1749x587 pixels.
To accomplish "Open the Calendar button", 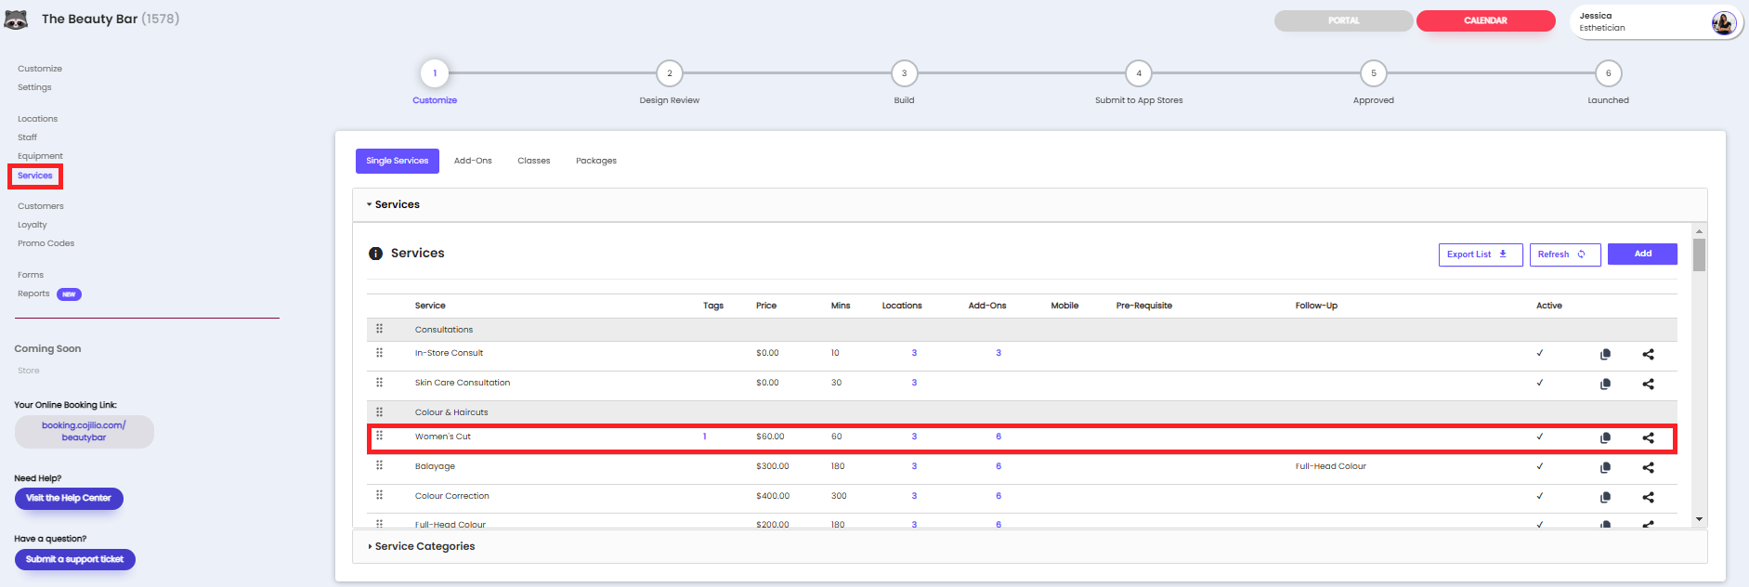I will point(1485,20).
